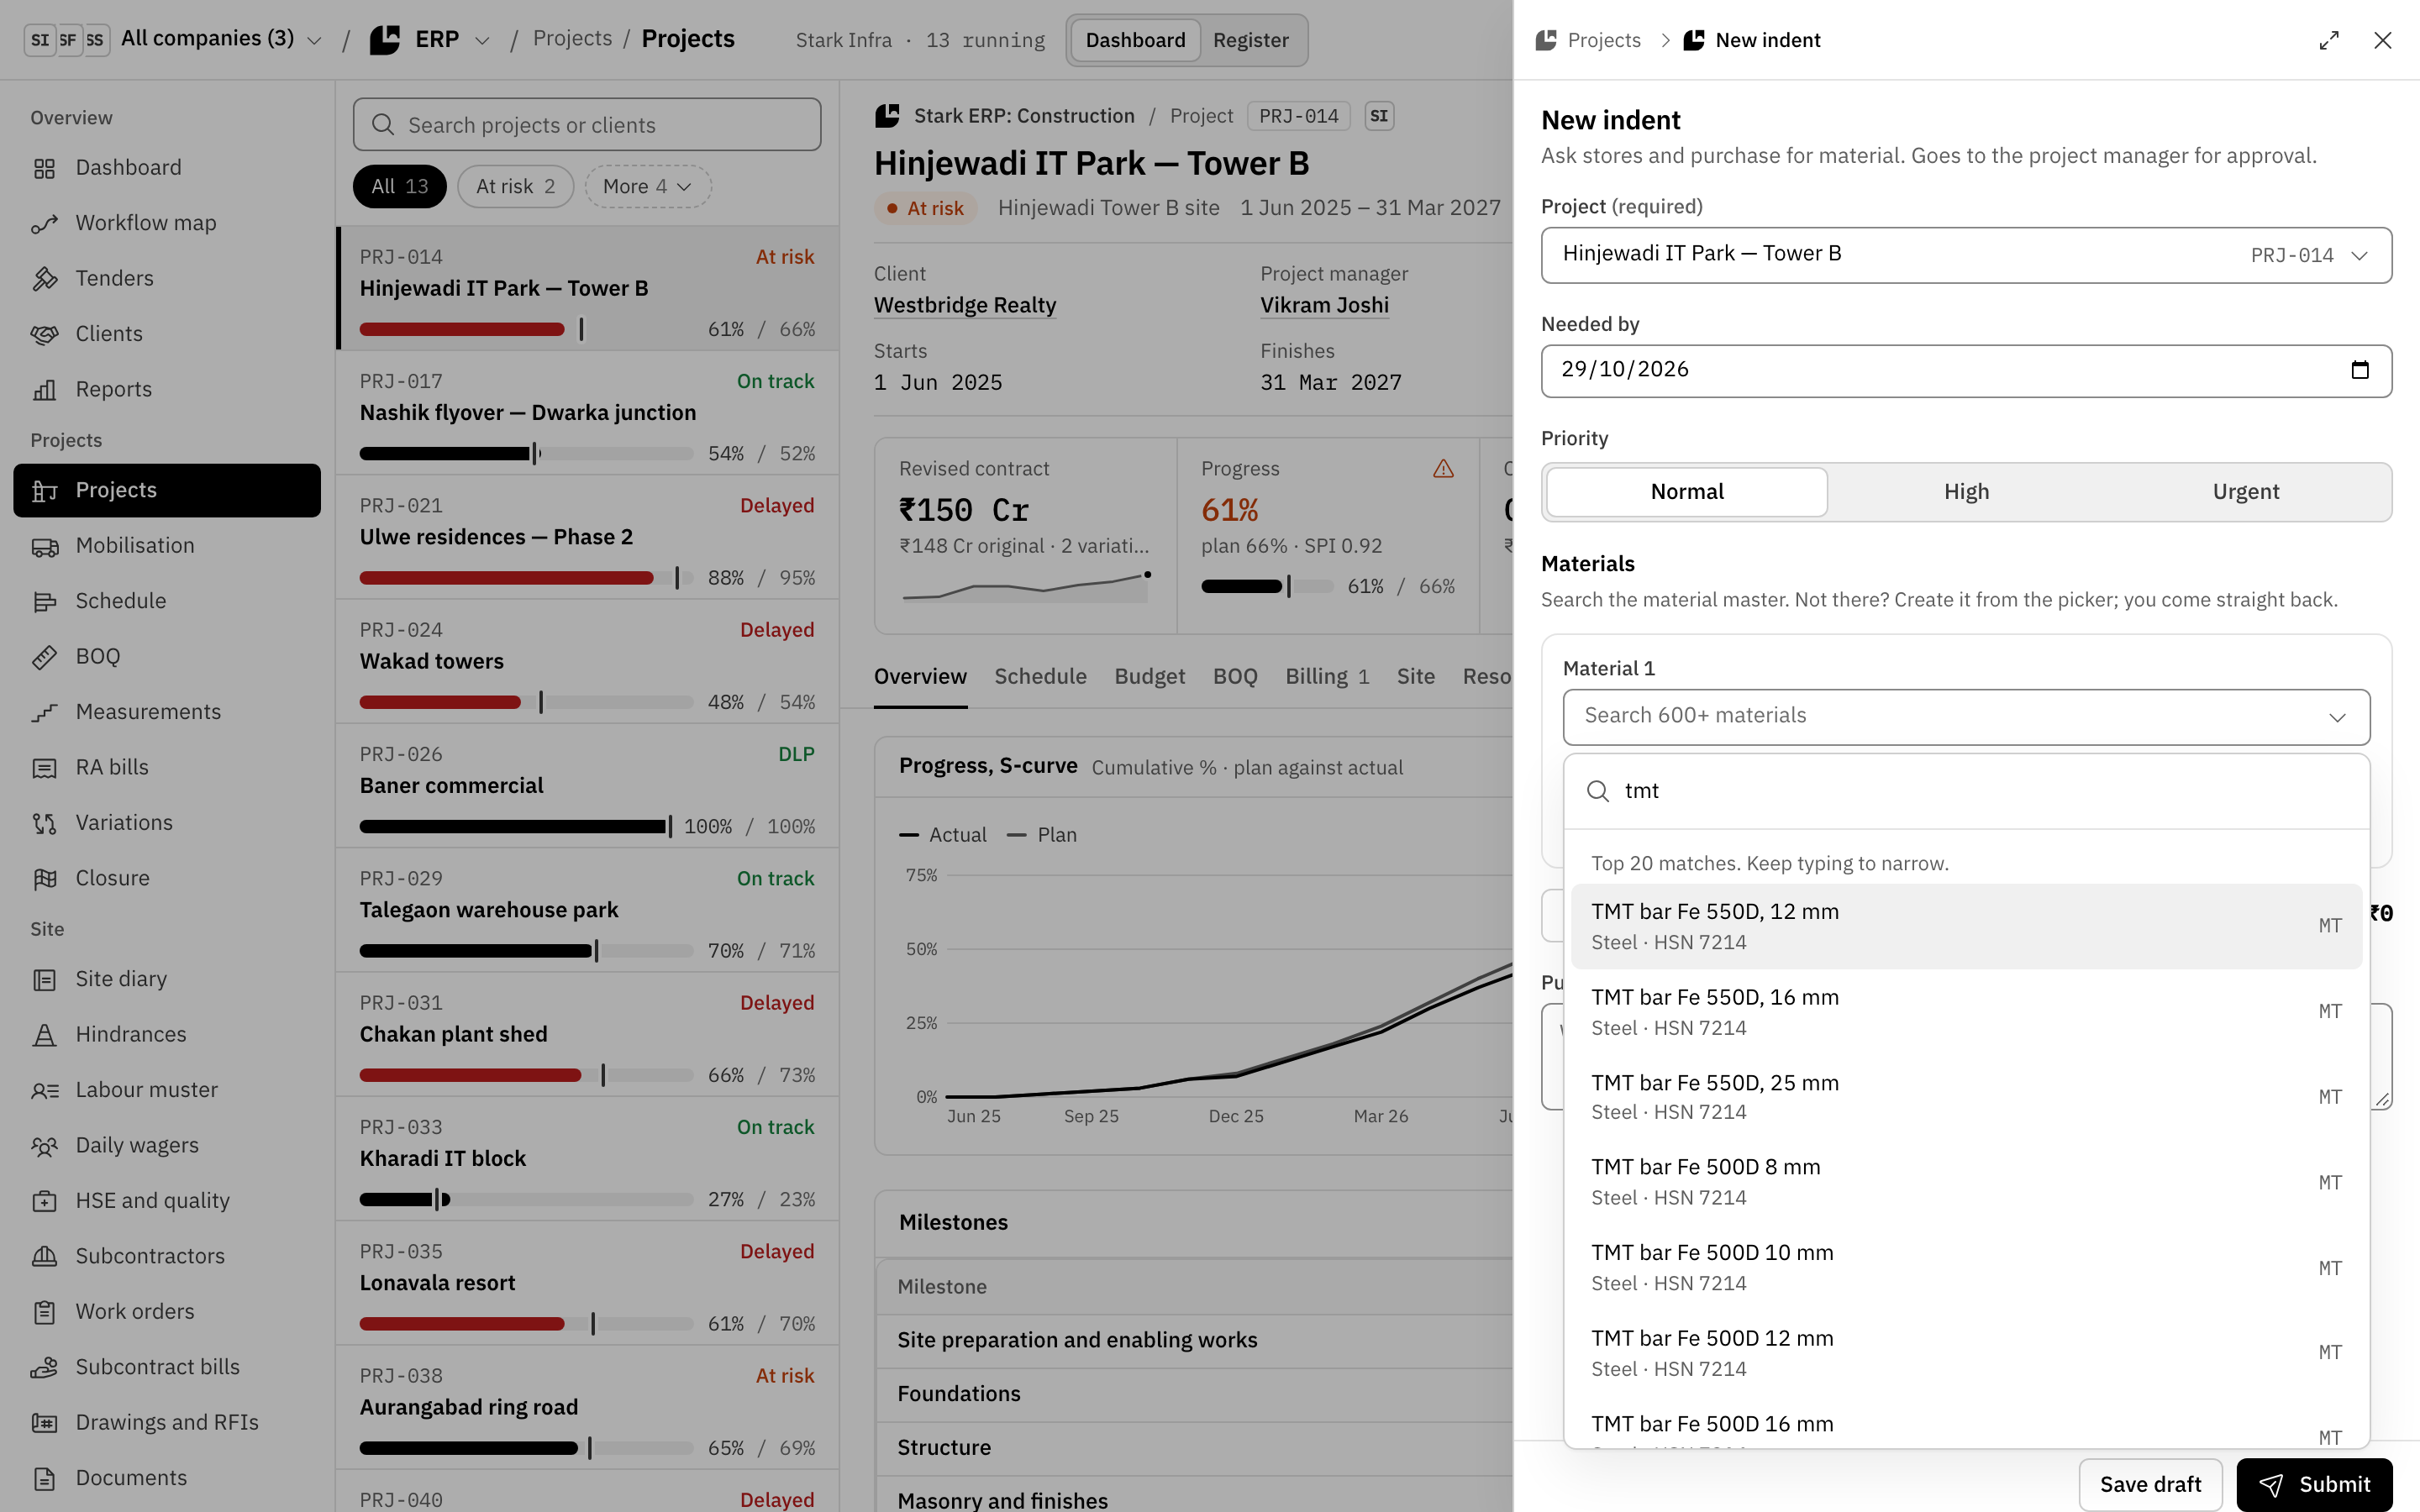The height and width of the screenshot is (1512, 2420).
Task: Click the Progress warning triangle icon
Action: click(x=1443, y=469)
